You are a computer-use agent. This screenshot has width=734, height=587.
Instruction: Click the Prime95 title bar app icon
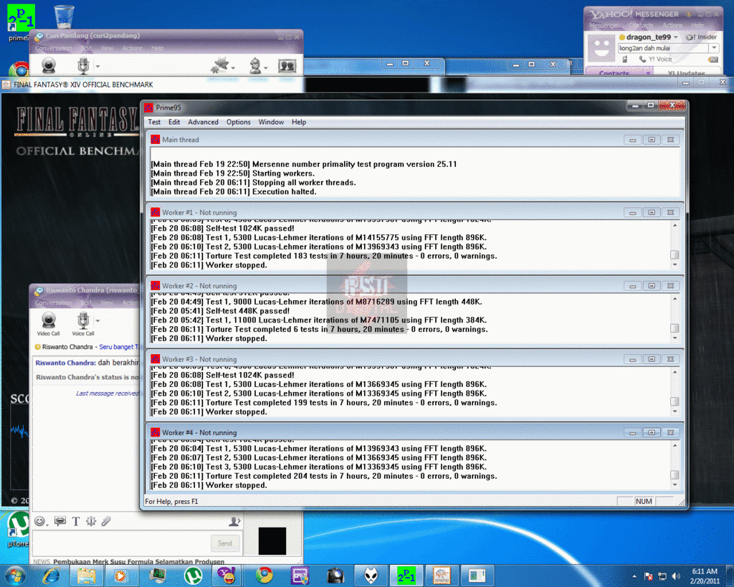coord(148,108)
